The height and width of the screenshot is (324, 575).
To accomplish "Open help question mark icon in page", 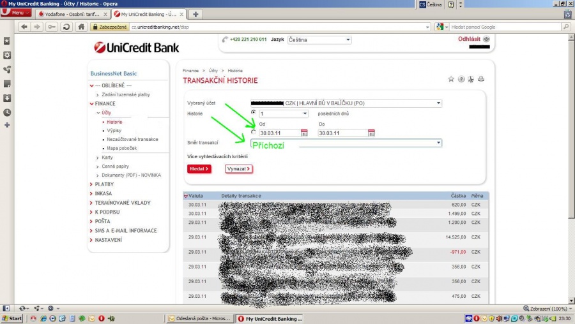I will pyautogui.click(x=461, y=79).
